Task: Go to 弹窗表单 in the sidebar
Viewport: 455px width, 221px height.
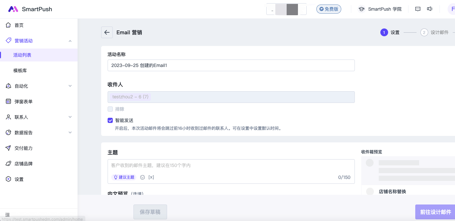Action: pos(24,102)
